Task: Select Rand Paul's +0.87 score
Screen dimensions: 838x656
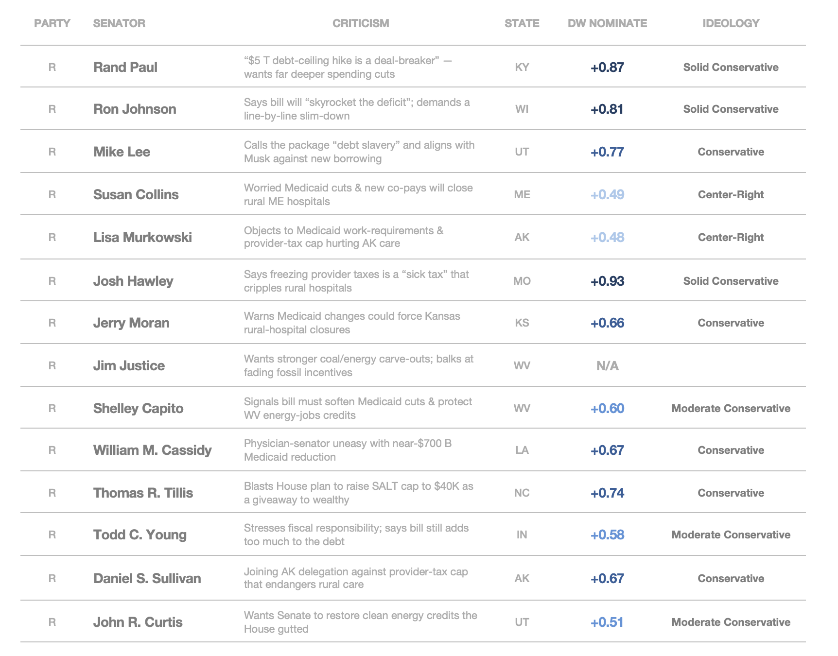Action: point(608,67)
